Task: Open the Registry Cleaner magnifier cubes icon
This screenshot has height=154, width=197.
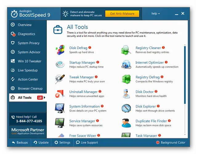Action: tap(126, 50)
